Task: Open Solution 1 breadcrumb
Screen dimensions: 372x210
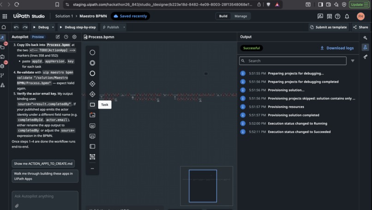Action: [x=64, y=16]
